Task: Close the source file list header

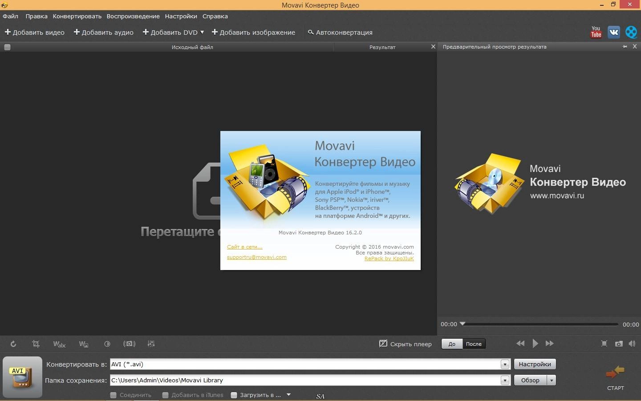Action: 433,46
